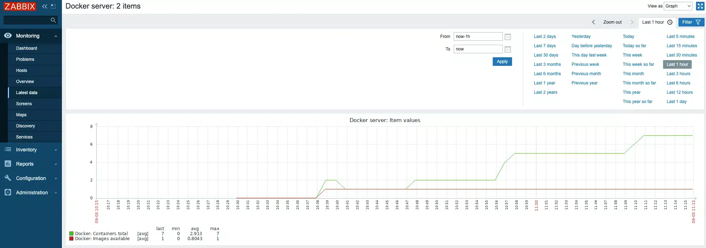The image size is (706, 248).
Task: Select the Previous week range
Action: point(585,64)
